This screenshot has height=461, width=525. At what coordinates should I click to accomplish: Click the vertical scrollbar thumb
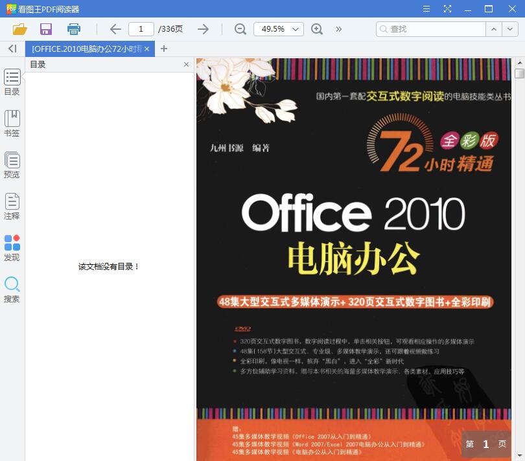tap(520, 73)
